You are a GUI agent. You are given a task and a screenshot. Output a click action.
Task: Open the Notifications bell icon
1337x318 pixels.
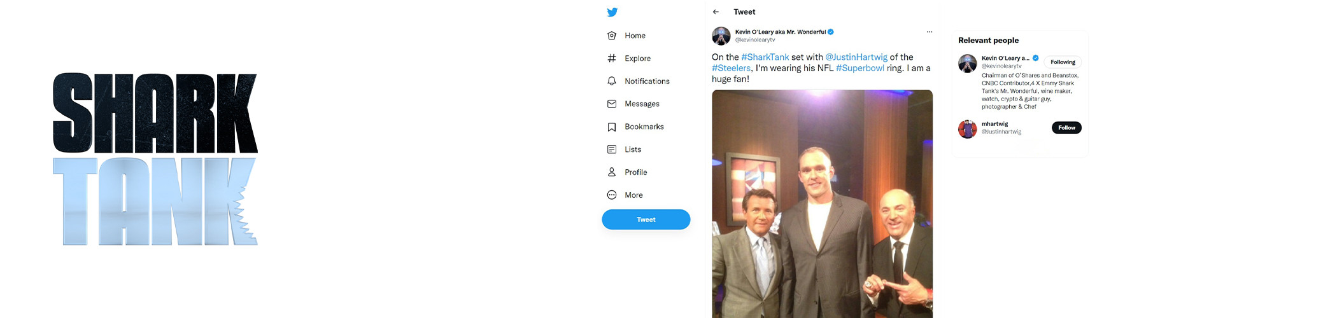612,81
